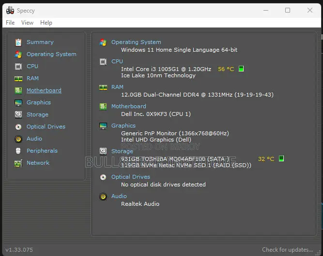Click the Motherboard icon in summary pane
The width and height of the screenshot is (323, 256).
103,107
